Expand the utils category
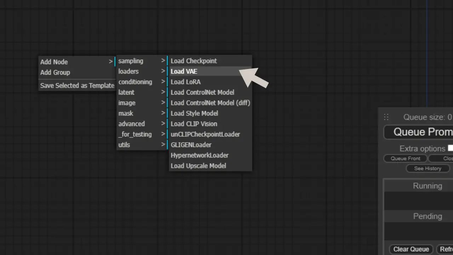 coord(142,145)
